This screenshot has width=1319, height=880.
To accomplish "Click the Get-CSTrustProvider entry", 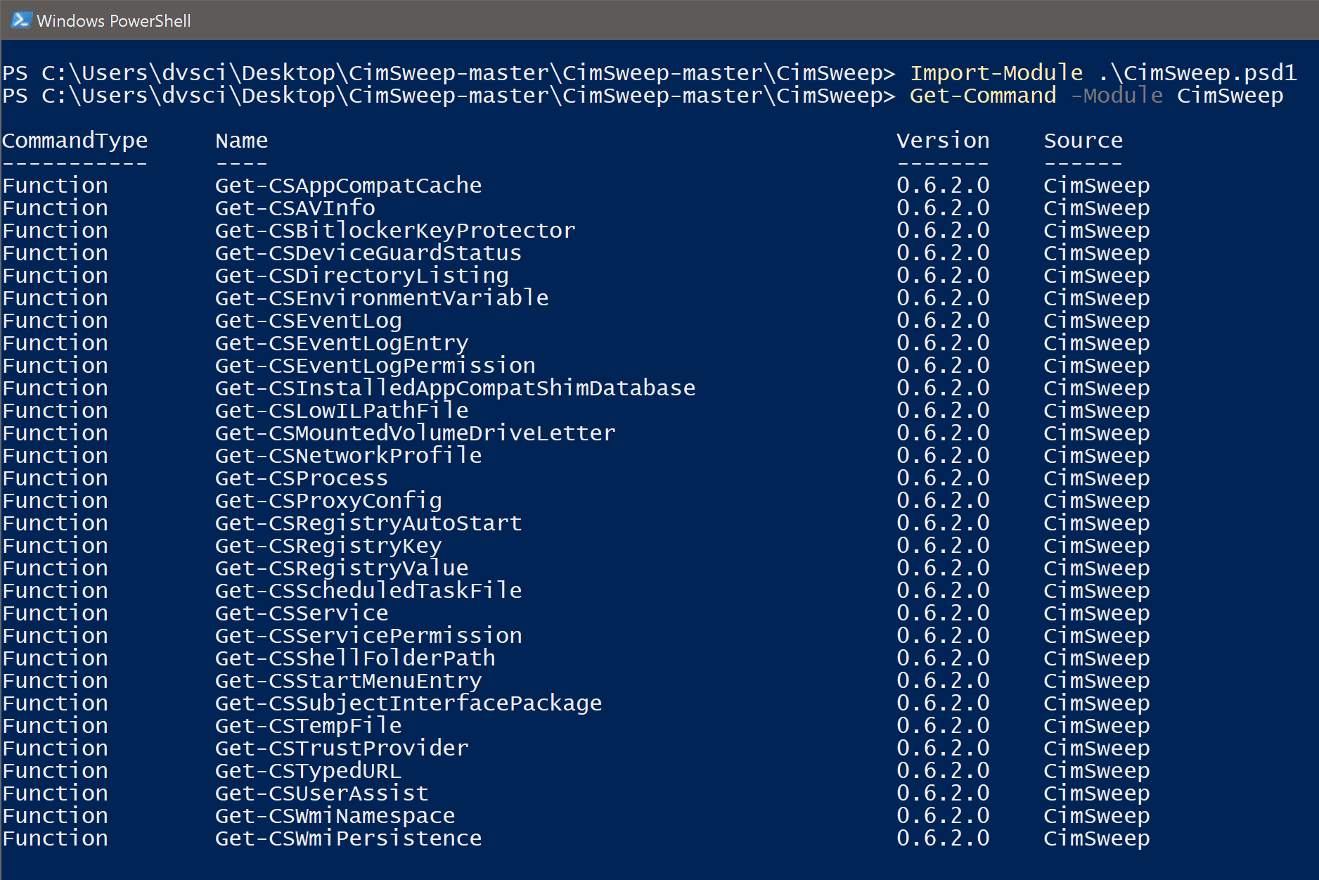I will pos(342,748).
